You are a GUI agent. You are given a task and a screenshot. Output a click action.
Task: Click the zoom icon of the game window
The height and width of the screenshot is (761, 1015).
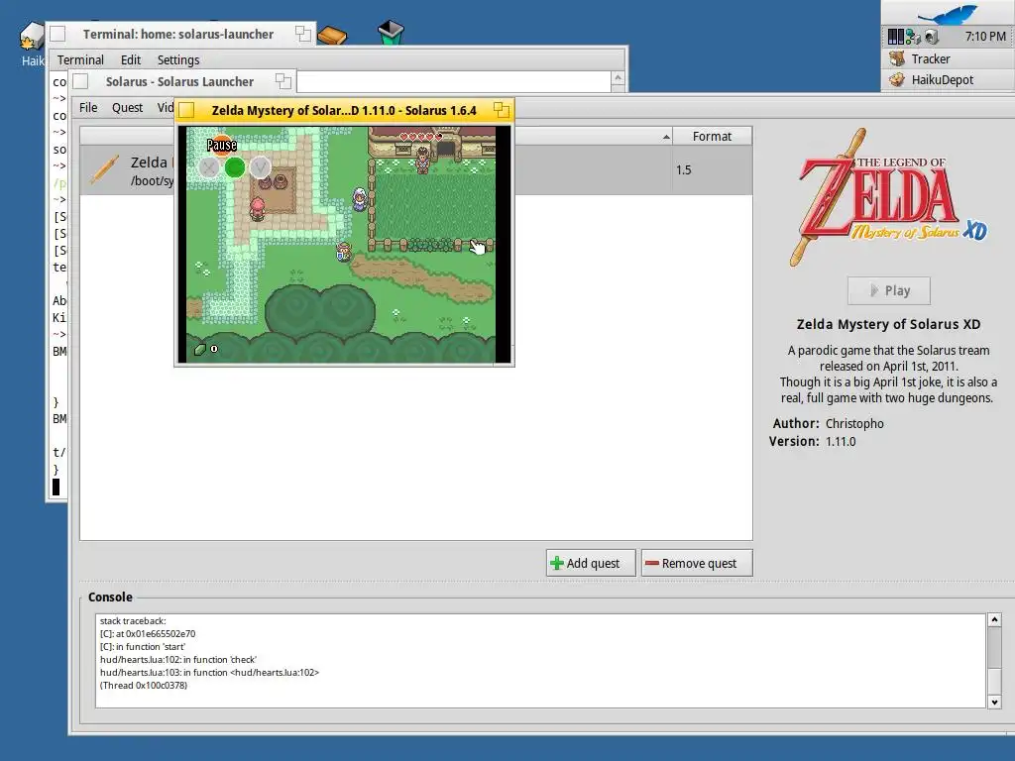(501, 110)
